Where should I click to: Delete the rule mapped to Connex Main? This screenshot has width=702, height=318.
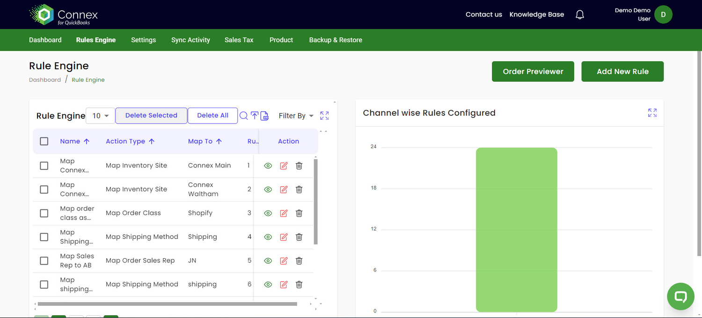pos(299,166)
